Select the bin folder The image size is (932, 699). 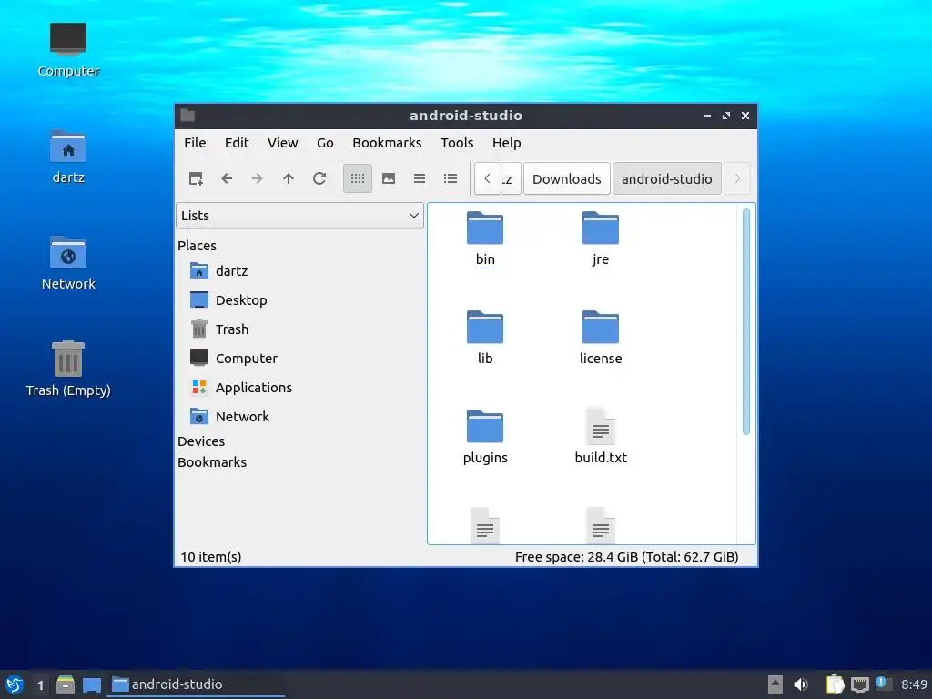485,239
